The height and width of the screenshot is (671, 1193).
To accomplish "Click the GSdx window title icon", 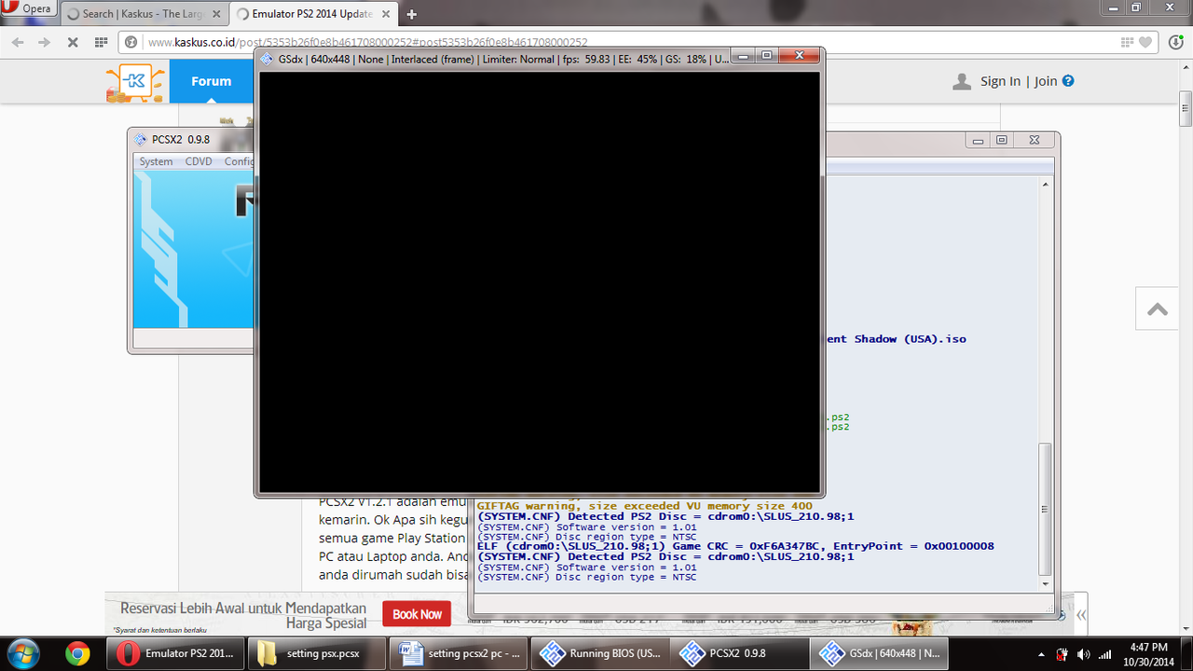I will click(x=267, y=59).
